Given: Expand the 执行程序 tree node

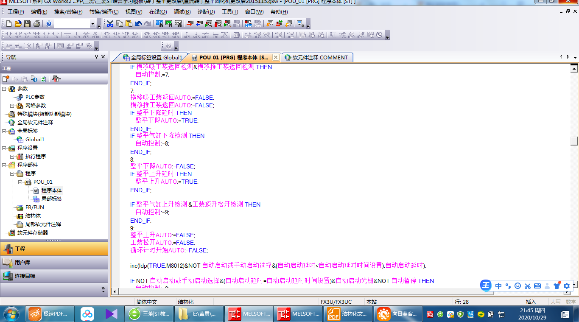Looking at the screenshot, I should pyautogui.click(x=12, y=157).
